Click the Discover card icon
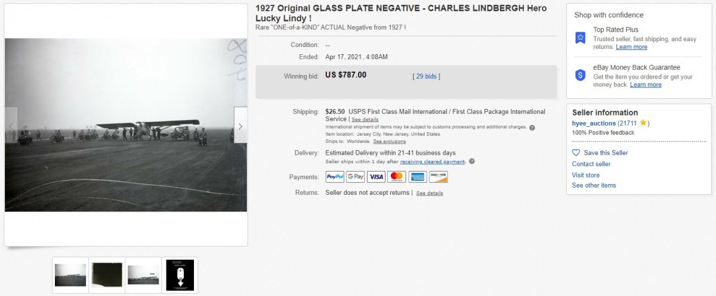Image resolution: width=716 pixels, height=296 pixels. tap(438, 177)
